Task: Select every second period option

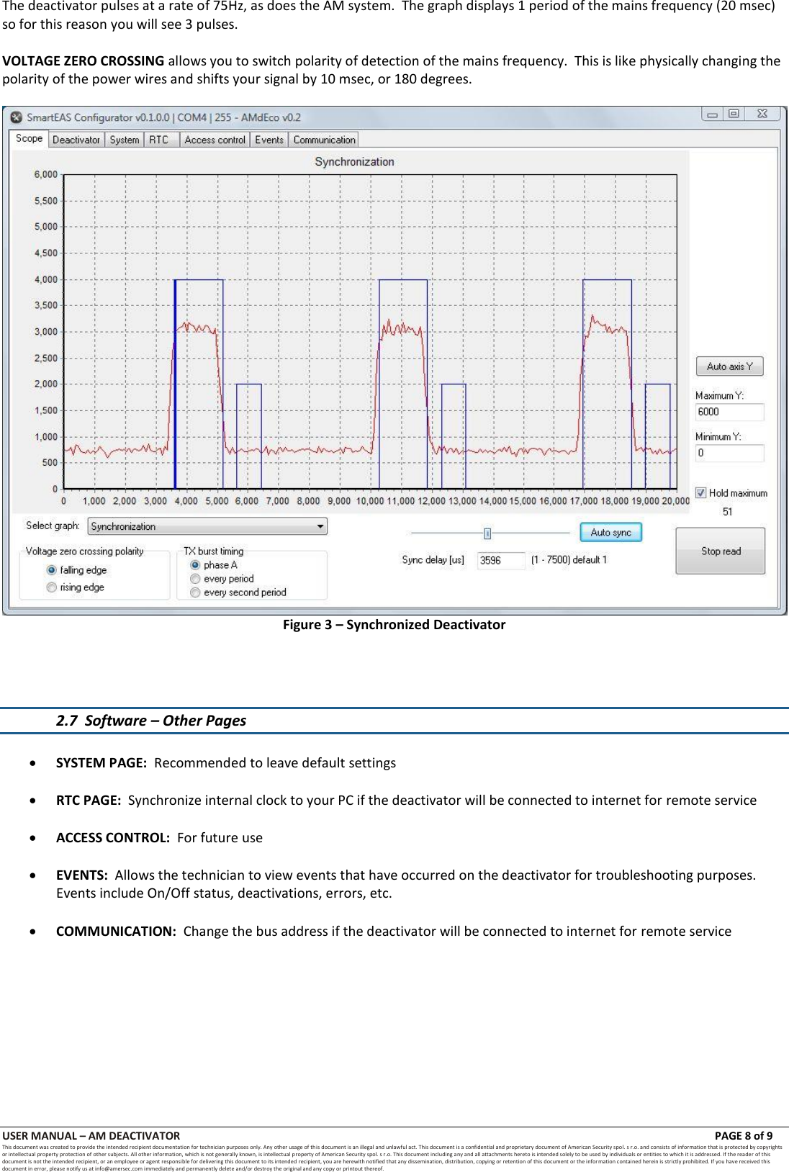Action: pos(195,592)
